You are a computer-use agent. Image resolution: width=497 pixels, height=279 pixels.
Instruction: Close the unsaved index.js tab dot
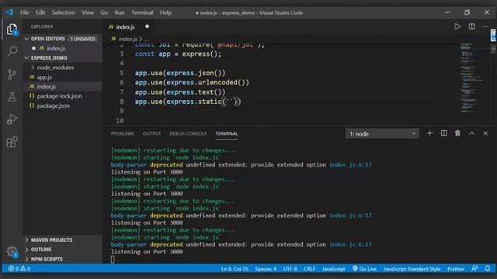147,26
